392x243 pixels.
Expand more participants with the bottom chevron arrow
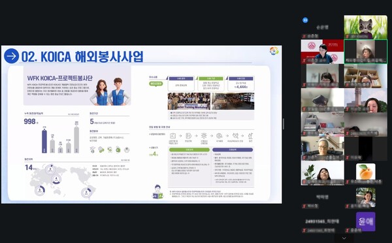[x=344, y=238]
